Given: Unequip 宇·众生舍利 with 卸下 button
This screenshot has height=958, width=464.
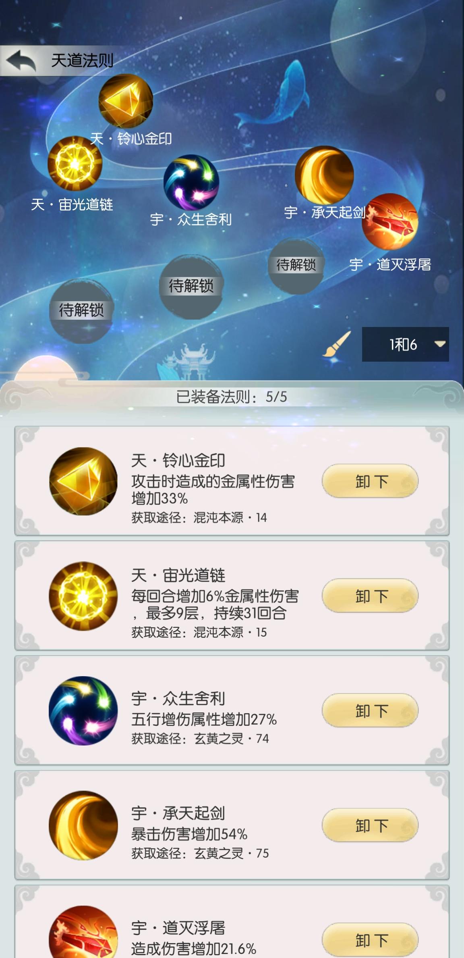Looking at the screenshot, I should 370,710.
